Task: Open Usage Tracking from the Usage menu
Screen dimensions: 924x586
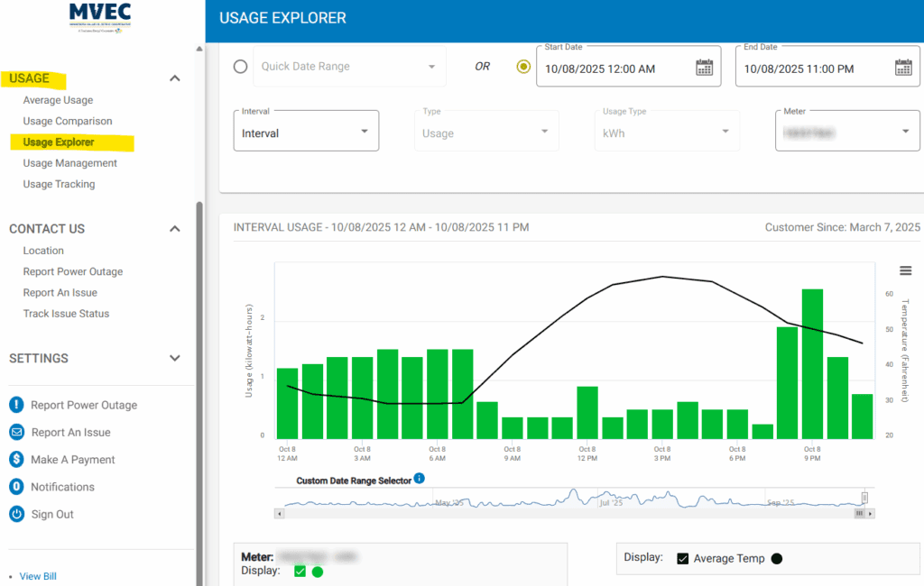Action: click(59, 184)
